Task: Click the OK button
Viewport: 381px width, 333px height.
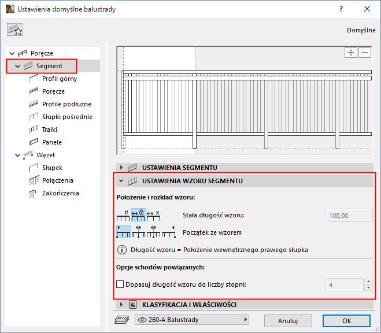Action: [x=346, y=321]
